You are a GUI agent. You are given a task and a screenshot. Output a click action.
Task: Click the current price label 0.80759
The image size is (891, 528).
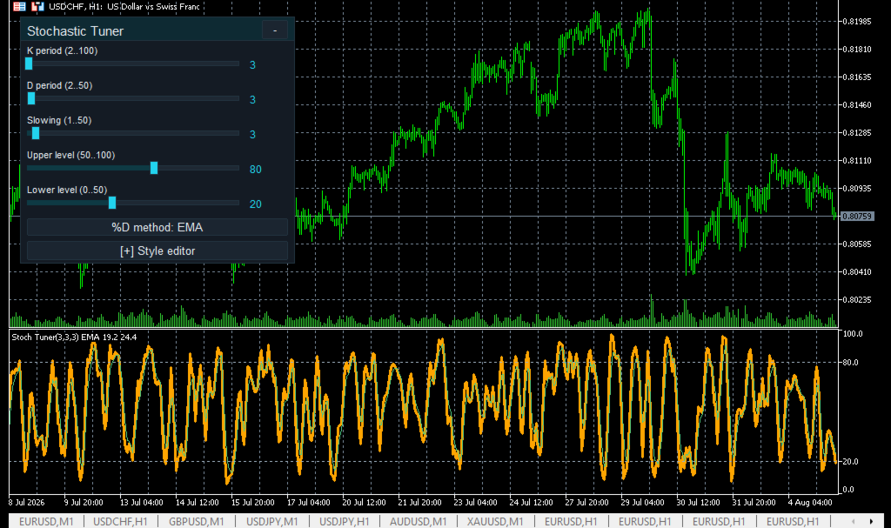point(857,216)
